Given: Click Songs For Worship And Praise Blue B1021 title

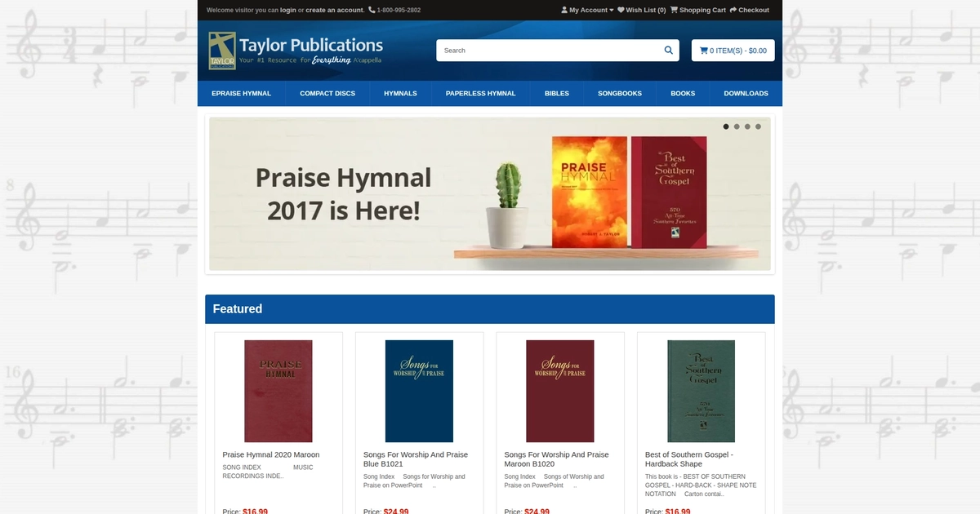Looking at the screenshot, I should (416, 459).
